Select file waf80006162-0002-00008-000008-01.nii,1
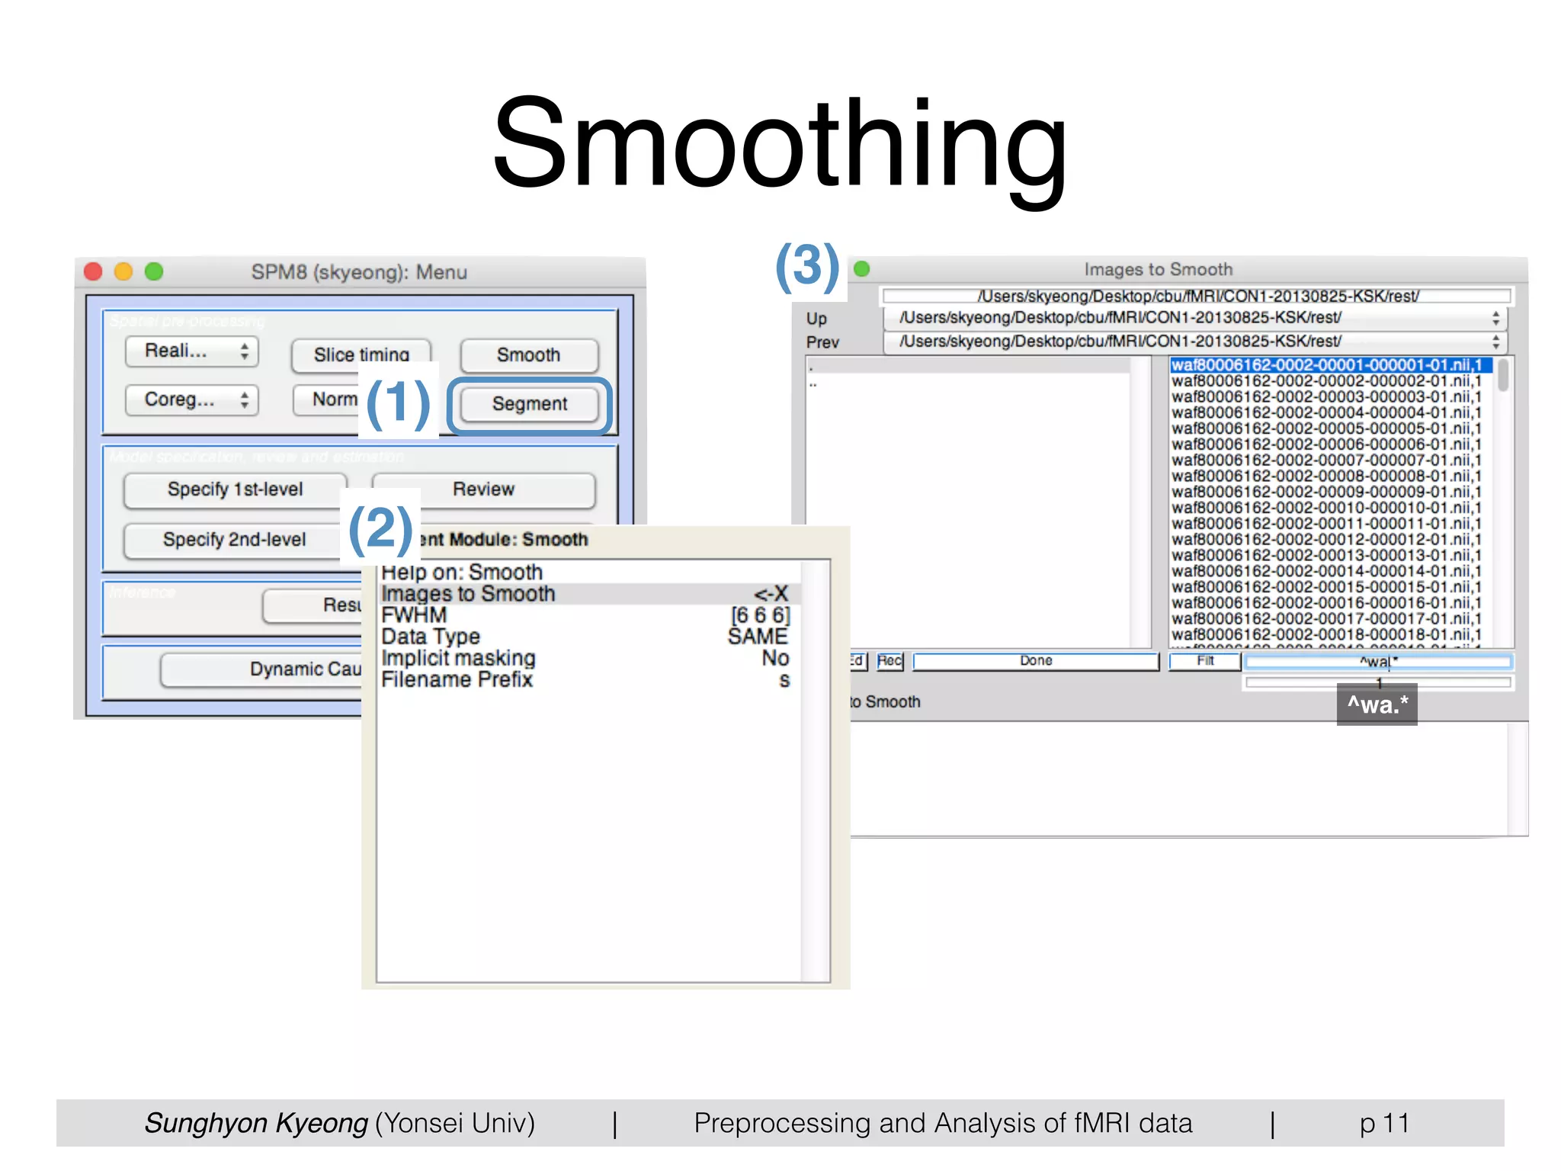The width and height of the screenshot is (1561, 1171). [1331, 476]
